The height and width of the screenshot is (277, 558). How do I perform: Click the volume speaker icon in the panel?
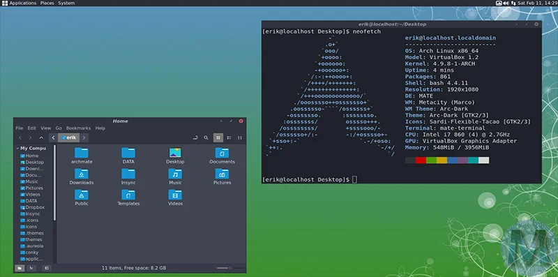click(x=506, y=3)
